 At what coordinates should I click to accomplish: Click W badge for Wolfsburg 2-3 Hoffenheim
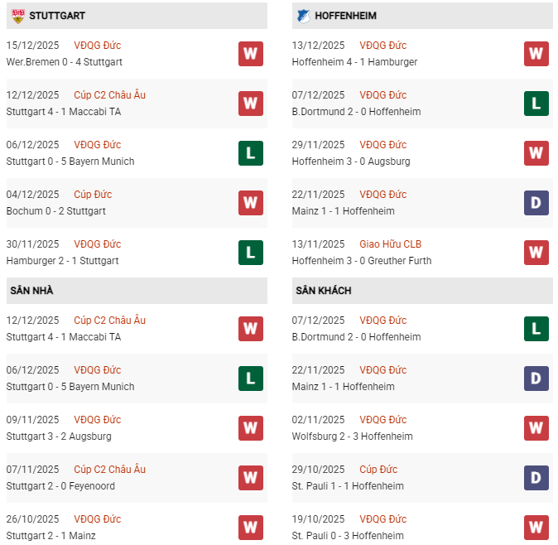point(536,428)
